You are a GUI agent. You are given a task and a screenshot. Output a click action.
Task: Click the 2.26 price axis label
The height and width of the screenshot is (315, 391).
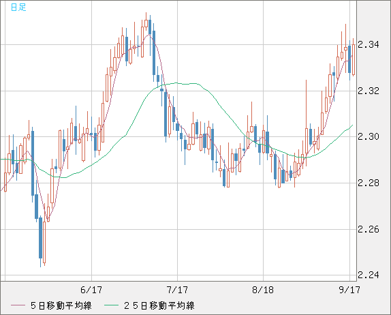click(x=369, y=229)
